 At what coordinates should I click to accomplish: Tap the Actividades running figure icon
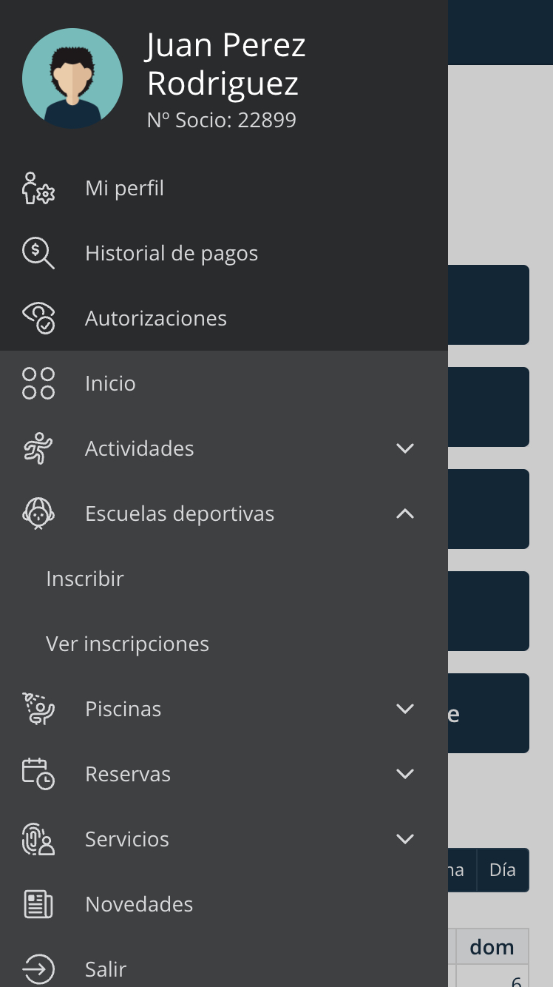tap(38, 448)
